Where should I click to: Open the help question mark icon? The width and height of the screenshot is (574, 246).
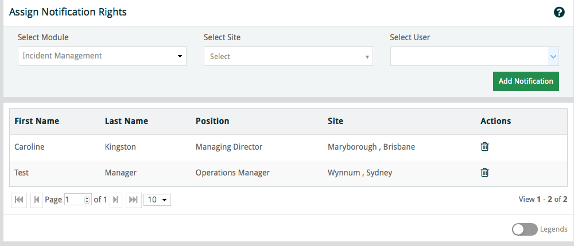[559, 12]
